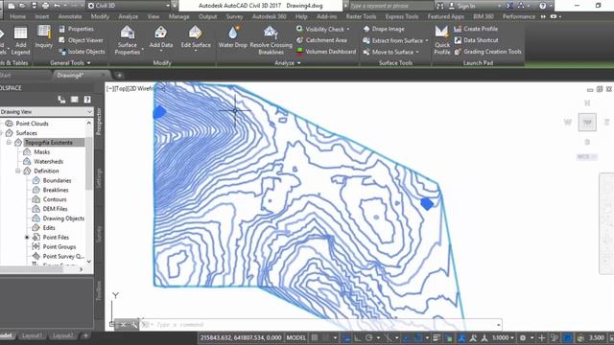Click the Toolspace vertical scrollbar
The image size is (614, 345).
(89, 193)
